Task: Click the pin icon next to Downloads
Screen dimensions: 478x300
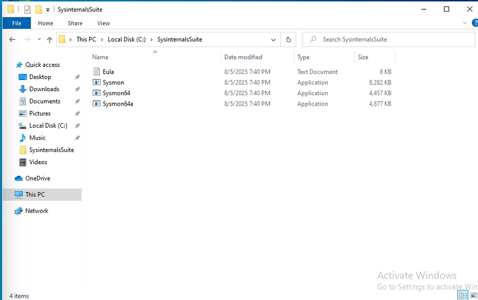Action: 77,89
